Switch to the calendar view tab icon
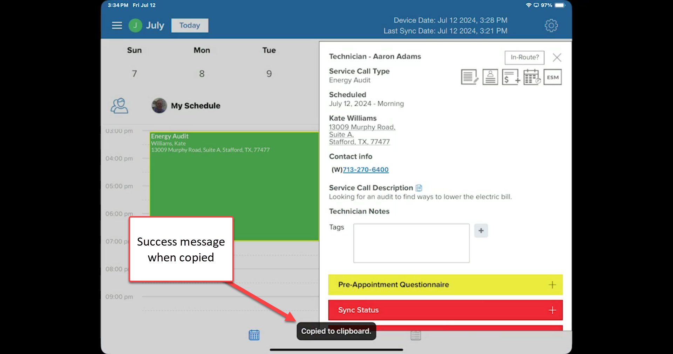 254,335
